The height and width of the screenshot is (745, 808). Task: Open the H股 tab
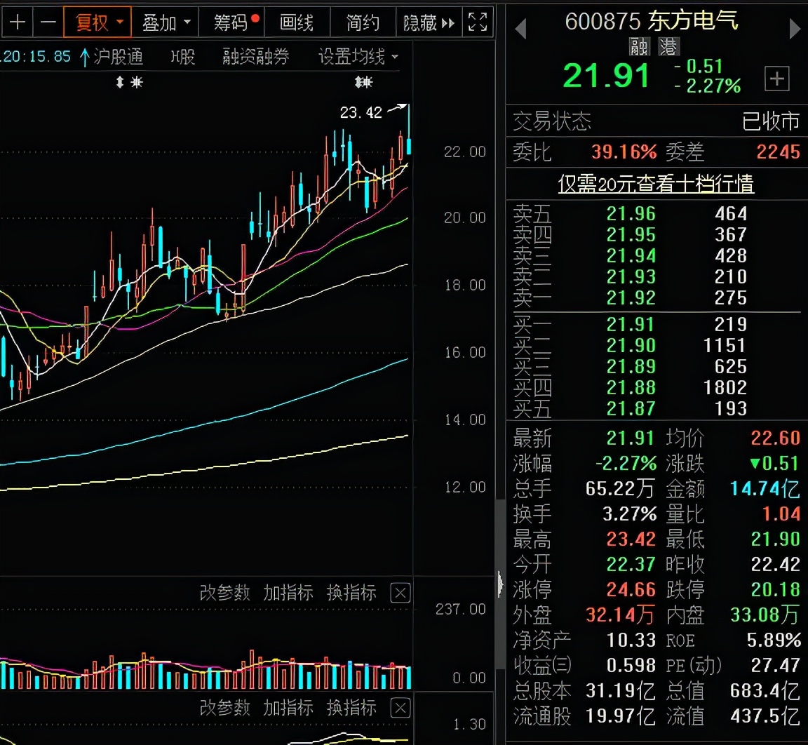point(183,56)
